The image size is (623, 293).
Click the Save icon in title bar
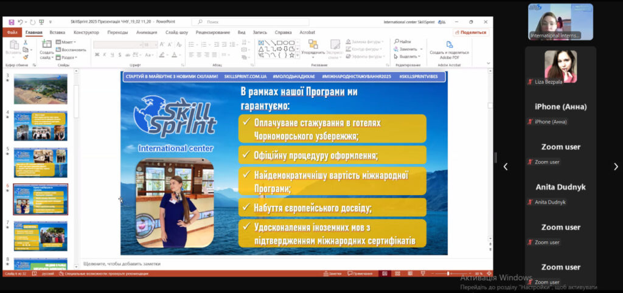[12, 22]
